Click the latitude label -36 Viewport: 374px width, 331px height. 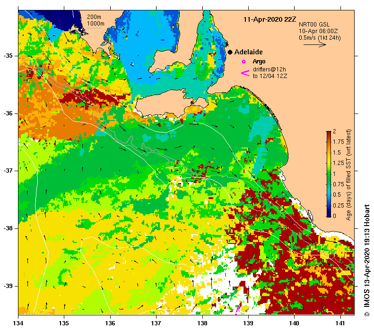click(8, 113)
